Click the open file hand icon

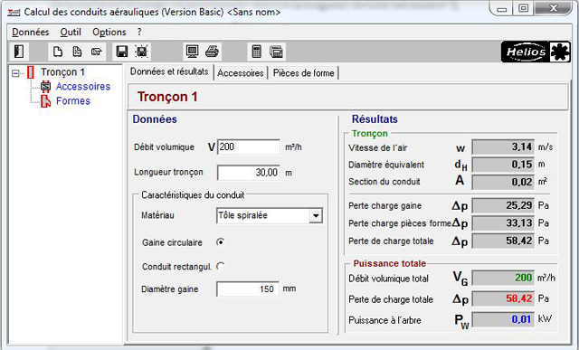(97, 52)
